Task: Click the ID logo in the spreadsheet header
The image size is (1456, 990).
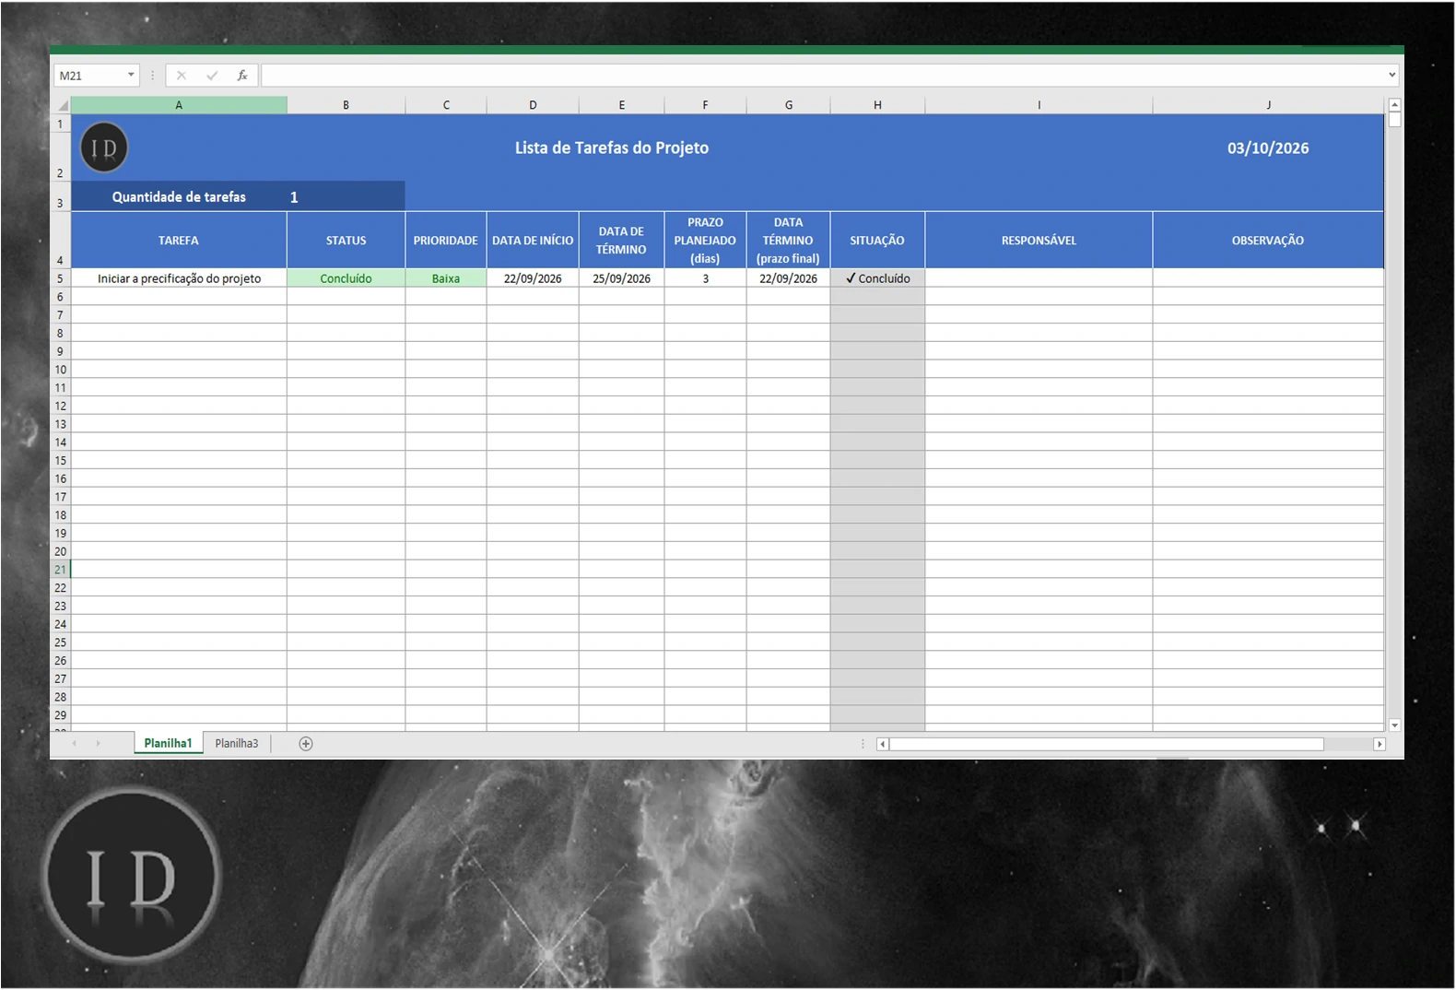Action: point(104,147)
